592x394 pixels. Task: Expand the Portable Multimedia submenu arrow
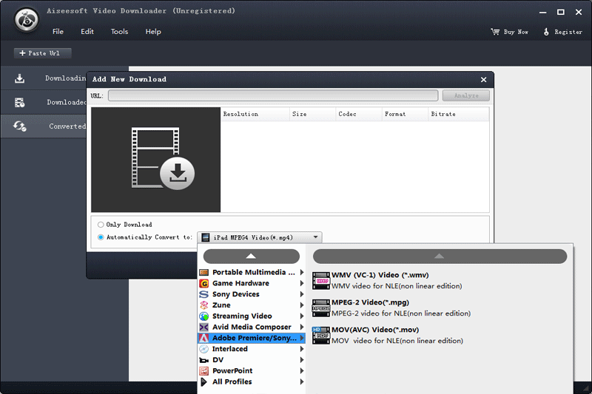(302, 272)
